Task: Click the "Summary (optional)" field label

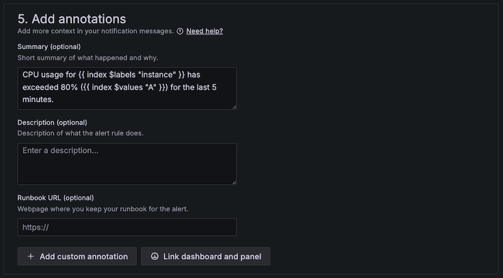Action: click(x=49, y=47)
